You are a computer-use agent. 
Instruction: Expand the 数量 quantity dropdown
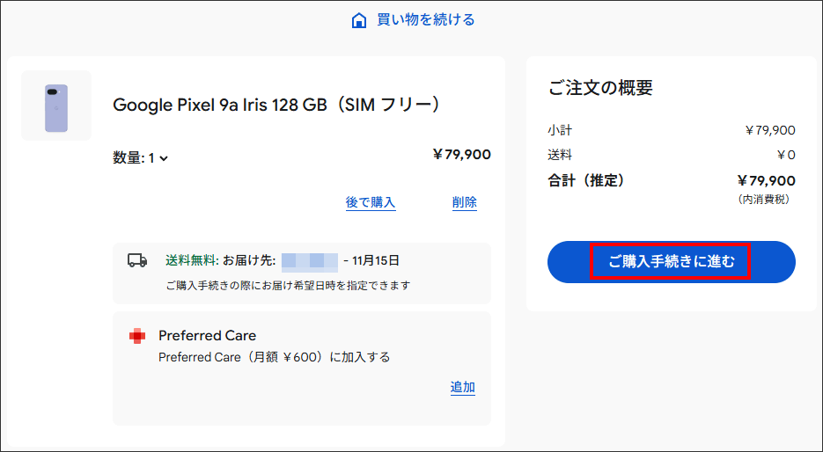click(141, 158)
